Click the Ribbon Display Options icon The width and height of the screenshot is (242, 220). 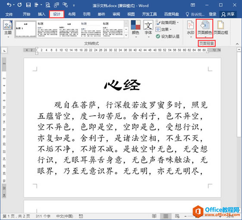(193, 5)
